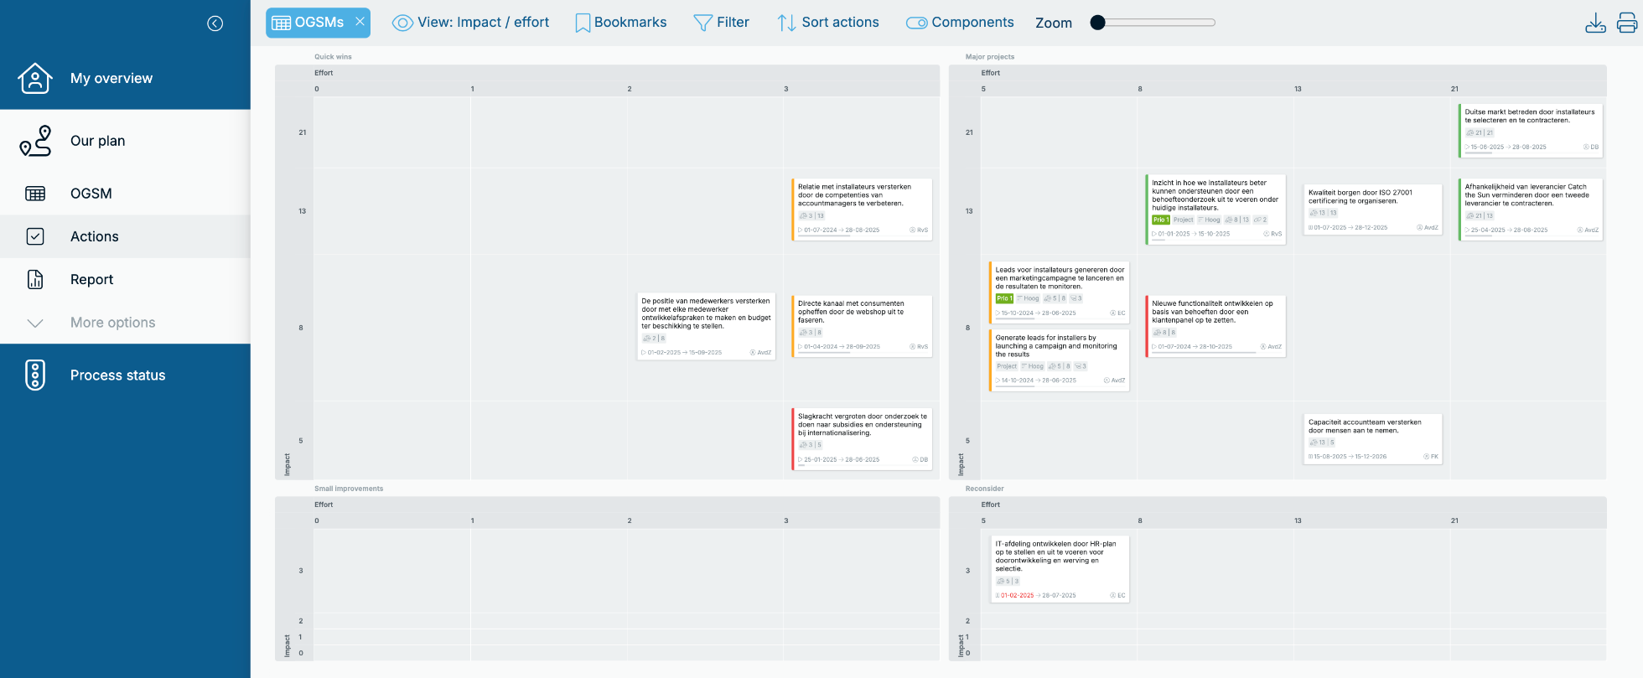1643x678 pixels.
Task: Click the Report document icon
Action: 35,280
